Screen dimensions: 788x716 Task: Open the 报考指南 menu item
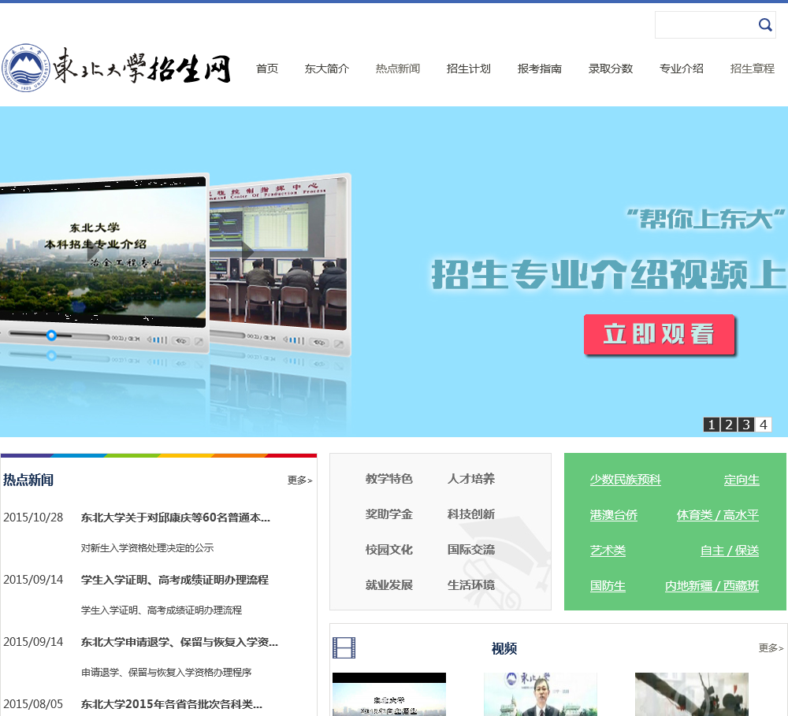(539, 69)
